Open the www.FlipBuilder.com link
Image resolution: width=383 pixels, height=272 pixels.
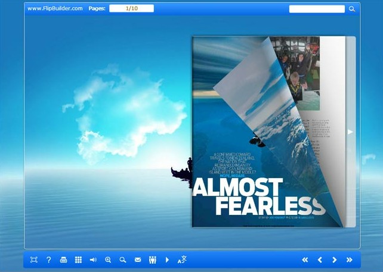pyautogui.click(x=55, y=8)
